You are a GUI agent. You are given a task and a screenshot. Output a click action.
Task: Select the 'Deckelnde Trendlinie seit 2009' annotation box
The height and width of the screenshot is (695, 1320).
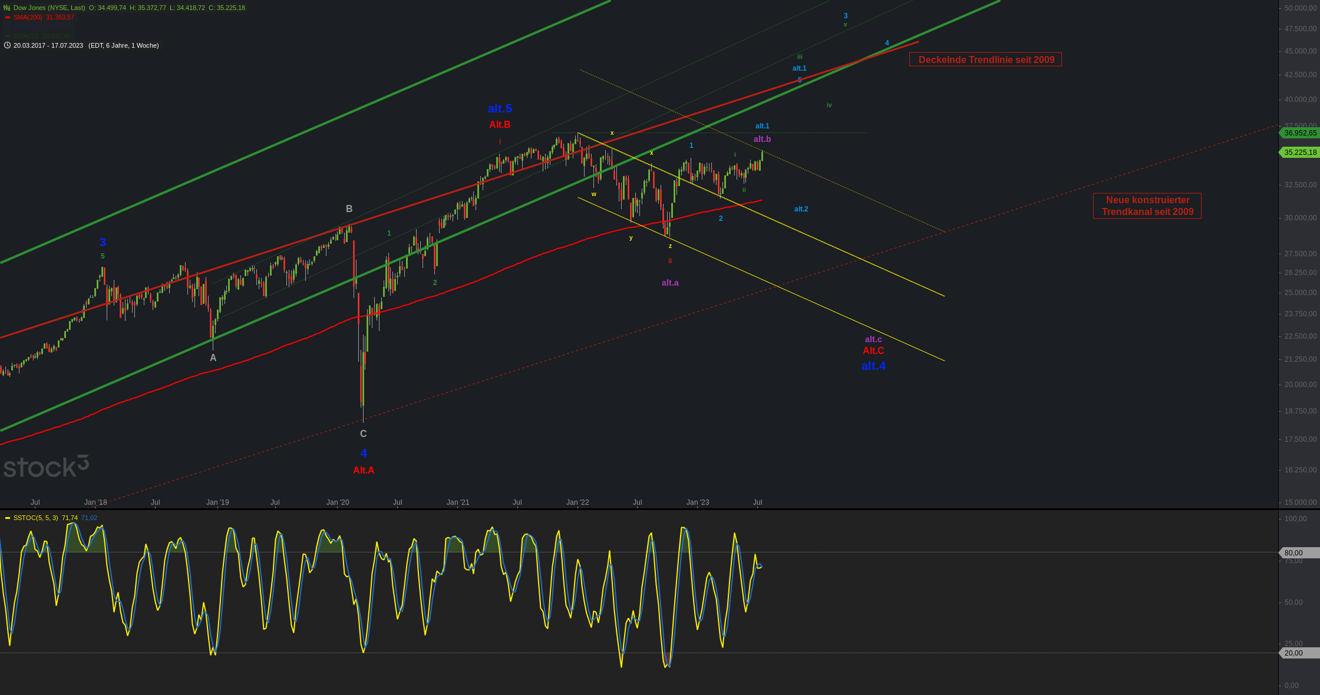coord(986,59)
